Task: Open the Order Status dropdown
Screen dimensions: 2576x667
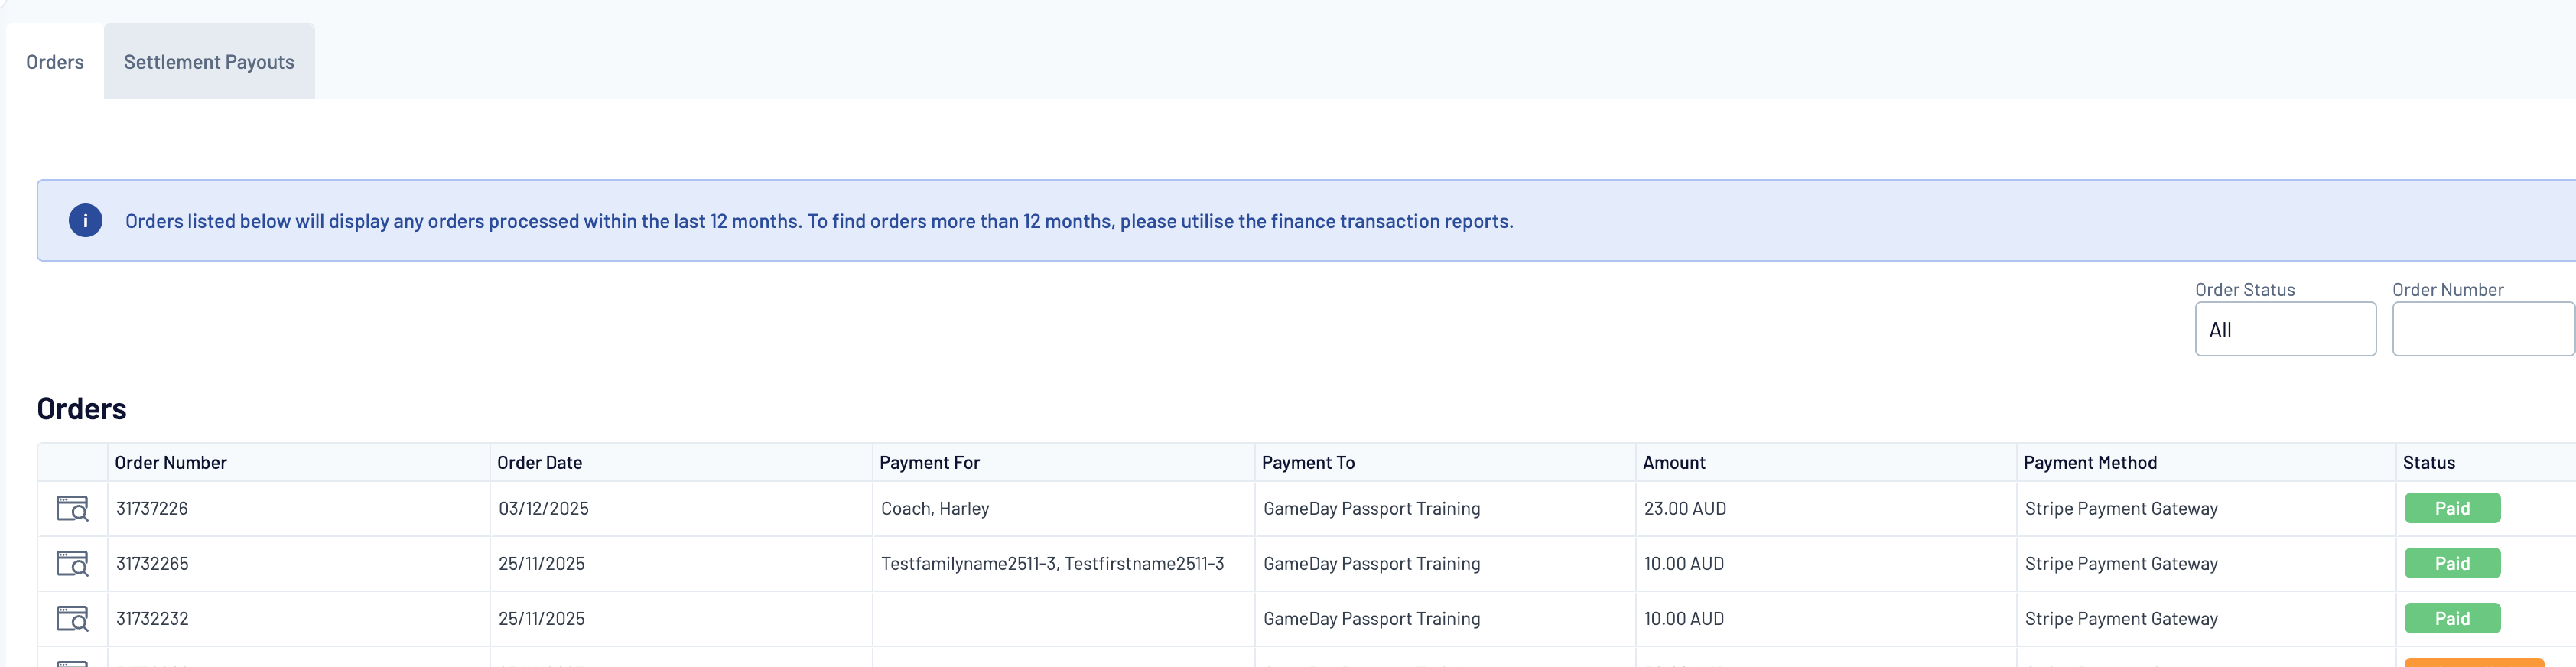Action: click(2285, 330)
